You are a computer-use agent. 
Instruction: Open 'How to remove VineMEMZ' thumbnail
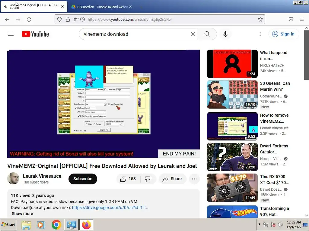232,126
